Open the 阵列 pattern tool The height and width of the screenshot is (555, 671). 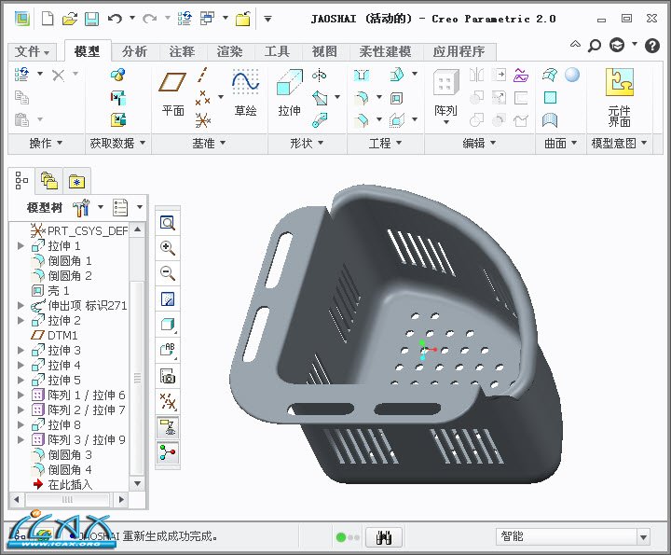pos(445,97)
